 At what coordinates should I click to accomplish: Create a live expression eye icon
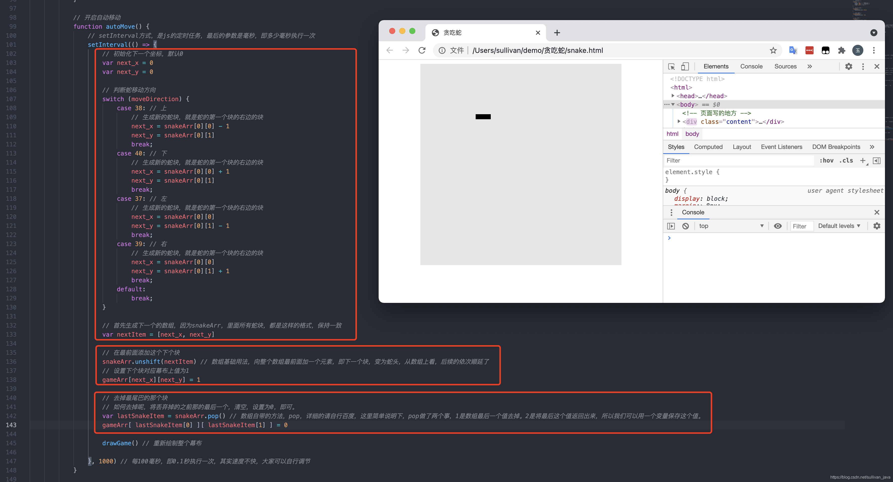[x=778, y=226]
